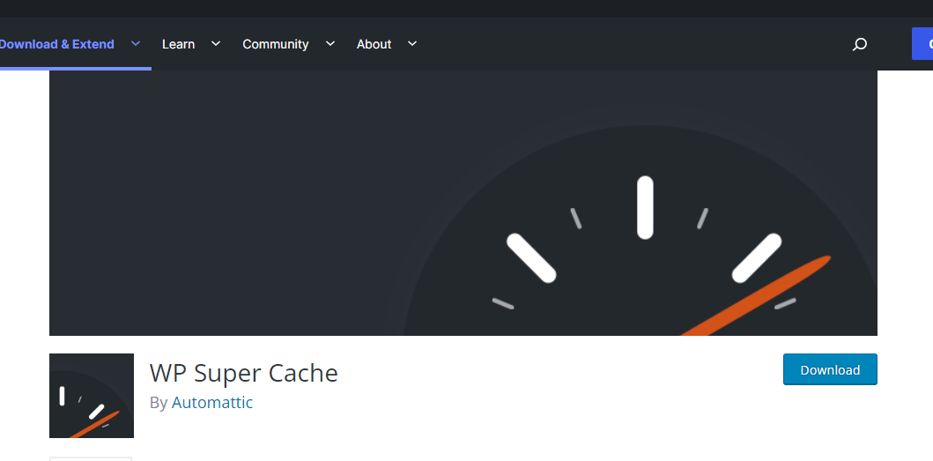The height and width of the screenshot is (461, 933).
Task: Open the Download & Extend menu
Action: [x=57, y=44]
